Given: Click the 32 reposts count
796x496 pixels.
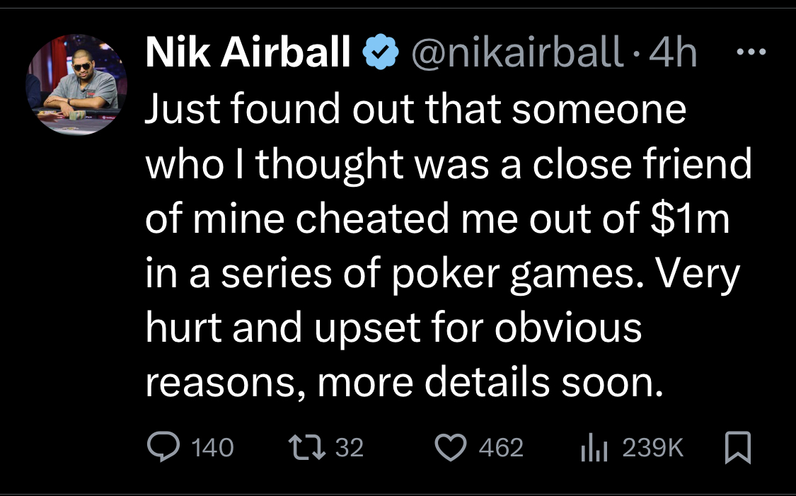Looking at the screenshot, I should [x=350, y=448].
